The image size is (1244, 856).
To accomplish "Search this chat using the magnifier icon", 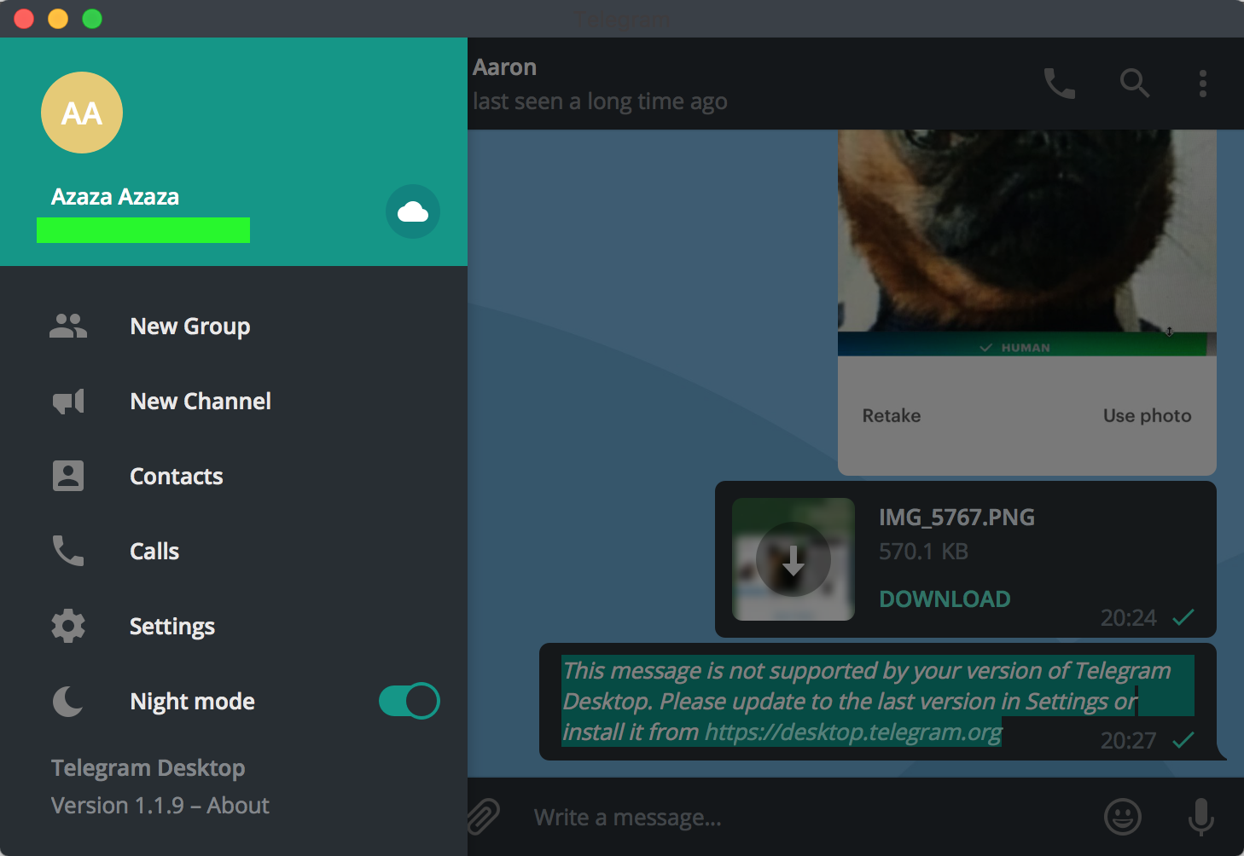I will point(1135,84).
